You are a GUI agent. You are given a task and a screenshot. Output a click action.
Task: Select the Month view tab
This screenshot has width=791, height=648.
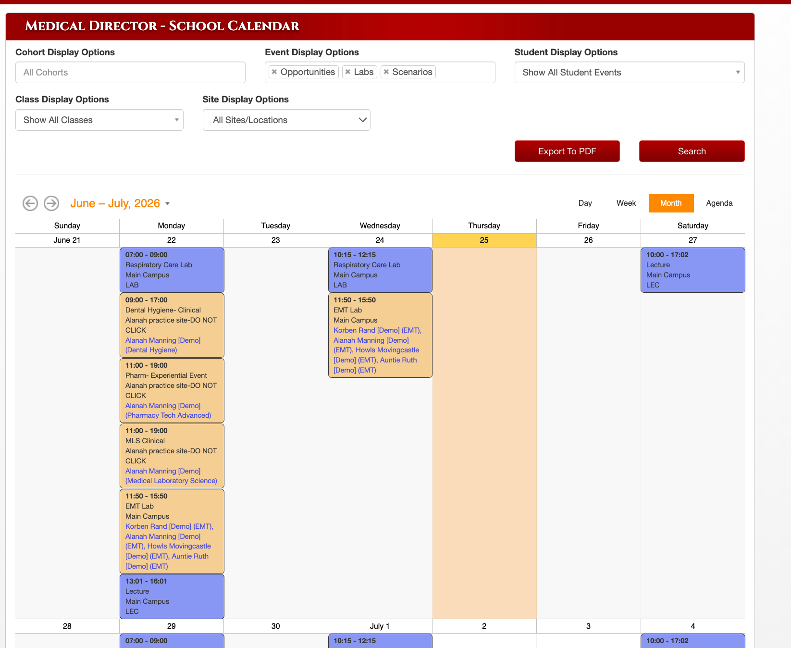(671, 203)
